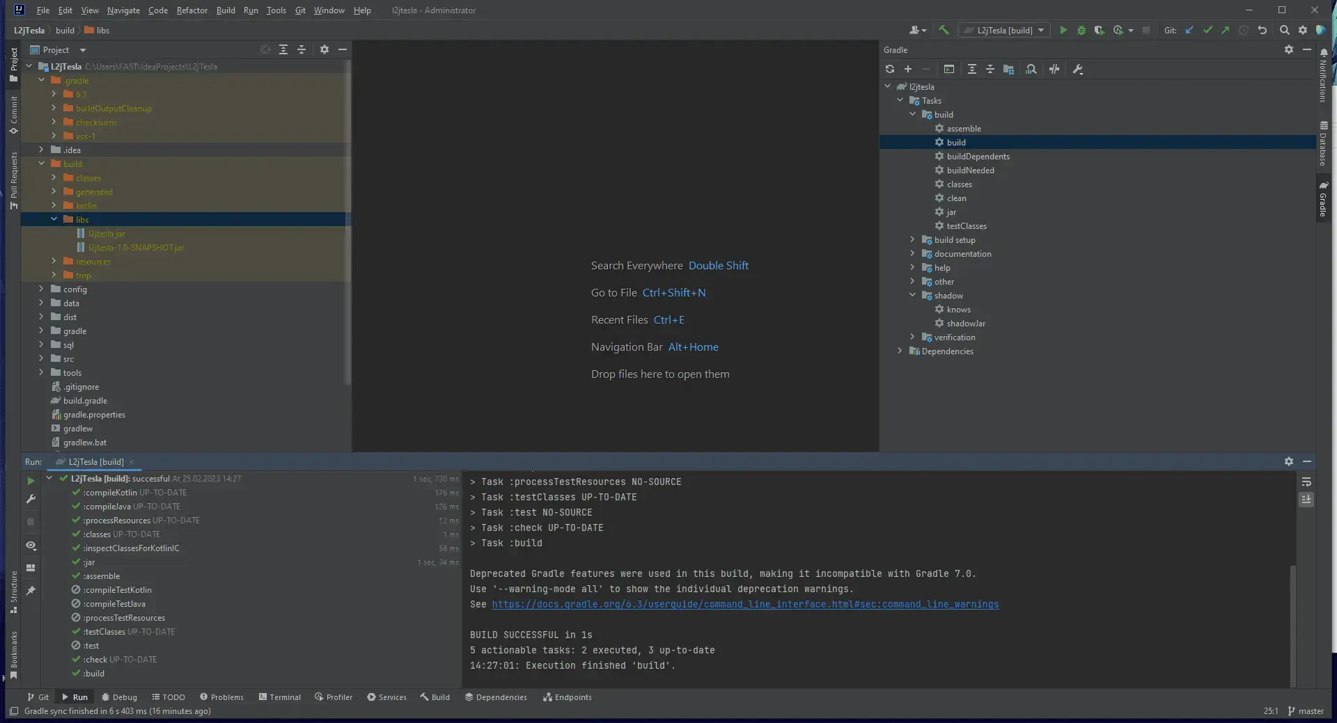Image resolution: width=1337 pixels, height=723 pixels.
Task: Open the L2jTesla [build] run configuration dropdown
Action: click(x=1005, y=30)
